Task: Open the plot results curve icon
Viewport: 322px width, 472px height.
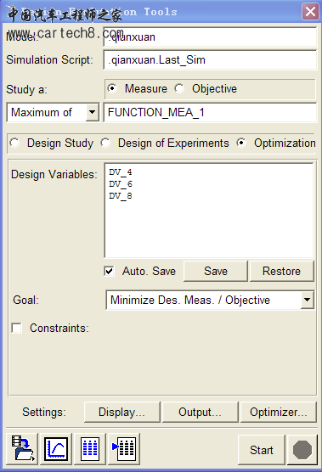Action: [x=56, y=449]
